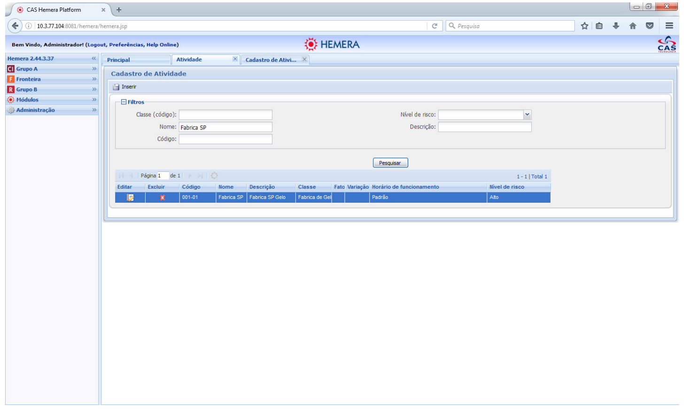
Task: Collapse the Filtros section
Action: 124,102
